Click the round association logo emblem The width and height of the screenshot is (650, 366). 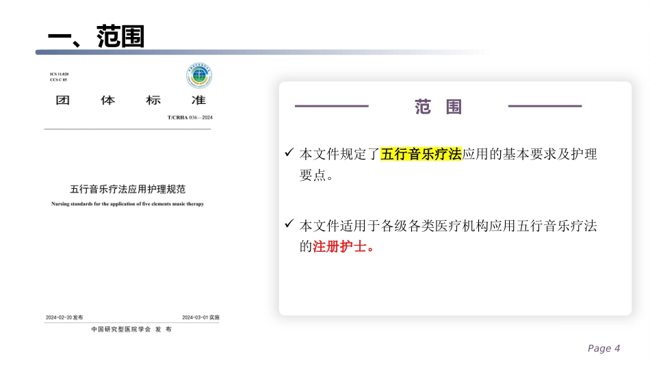pyautogui.click(x=199, y=75)
